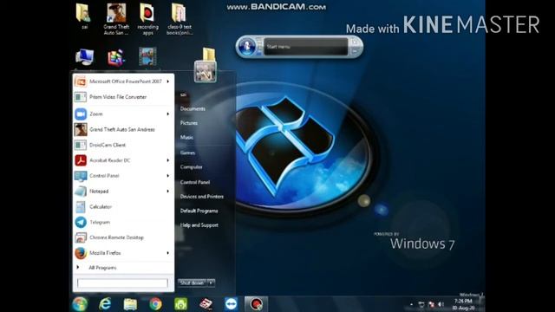Switch to Bandicam recorder on taskbar
The image size is (555, 312).
pos(257,304)
